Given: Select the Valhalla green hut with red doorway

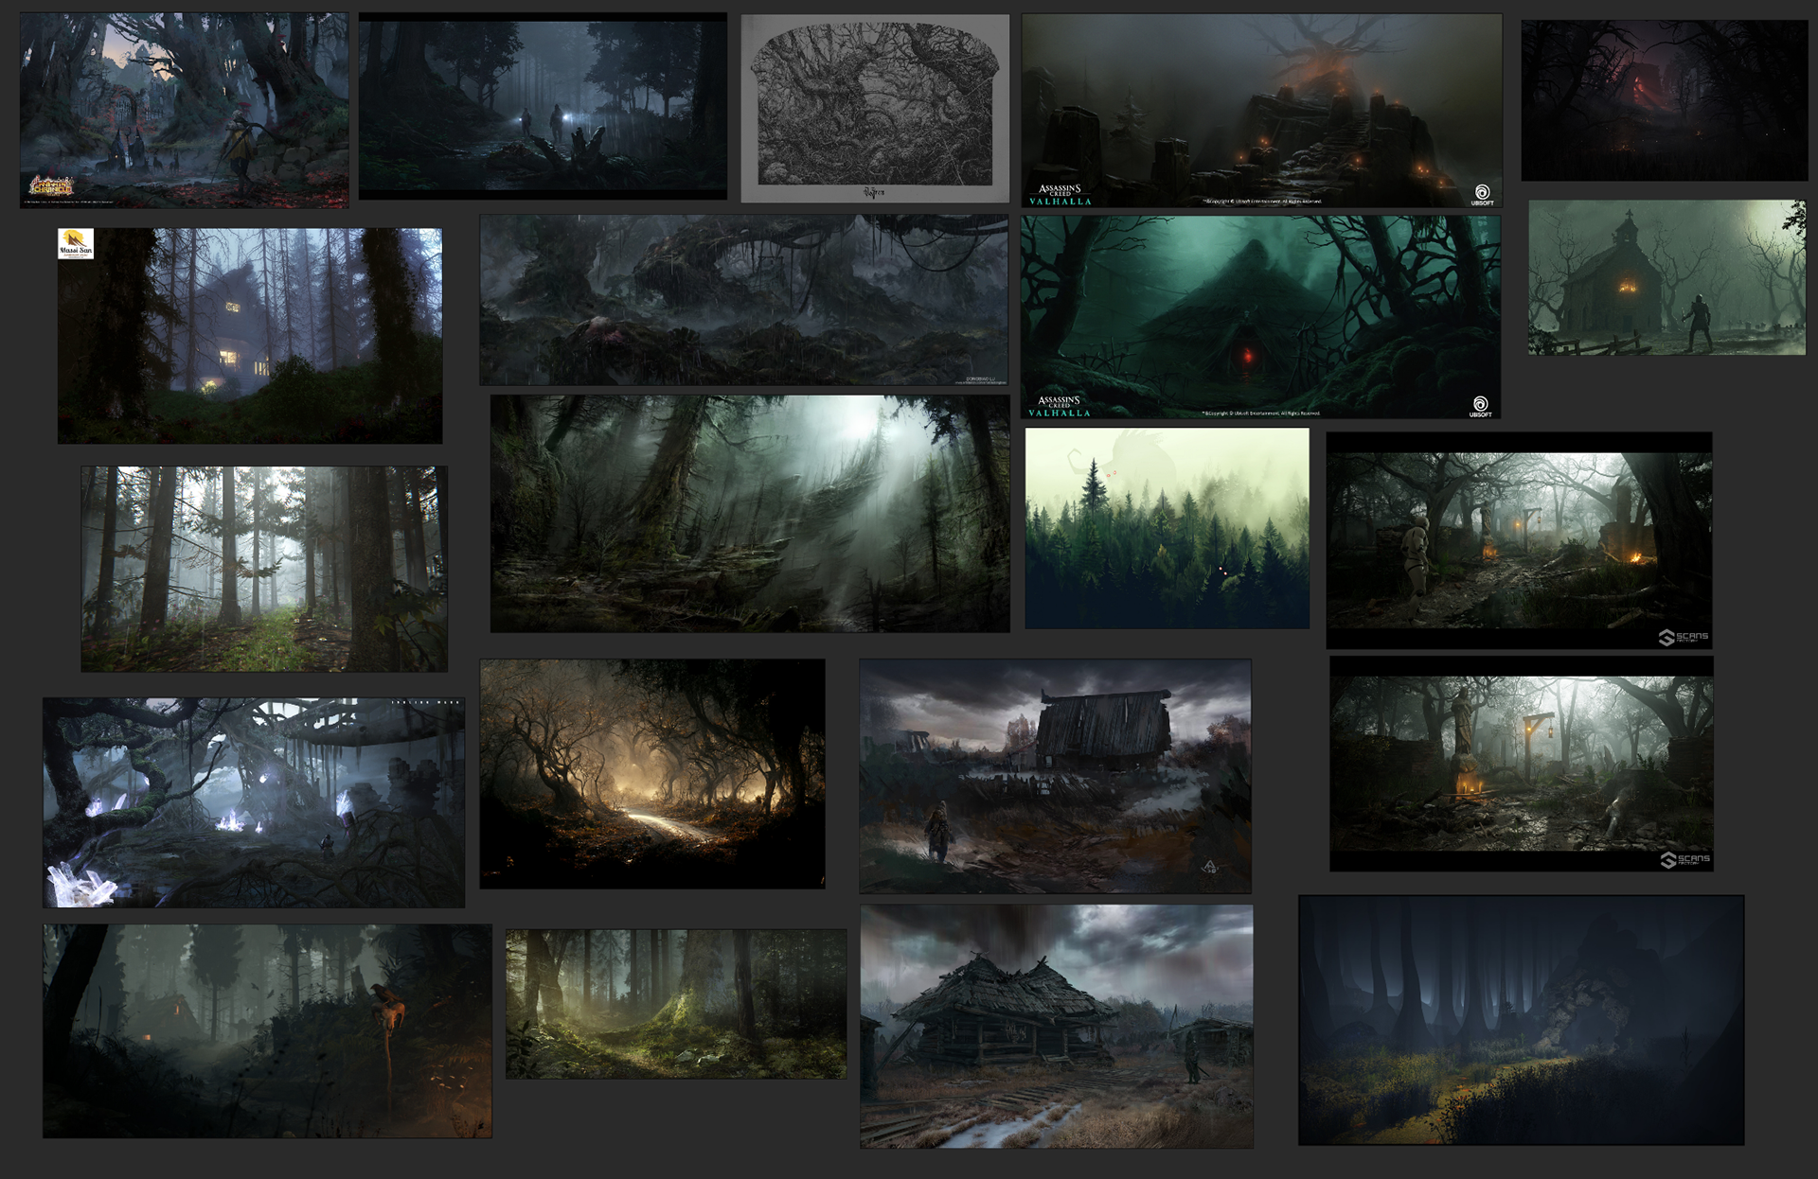Looking at the screenshot, I should click(x=1260, y=317).
